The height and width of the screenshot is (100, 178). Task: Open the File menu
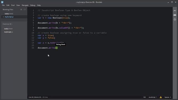pos(3,5)
